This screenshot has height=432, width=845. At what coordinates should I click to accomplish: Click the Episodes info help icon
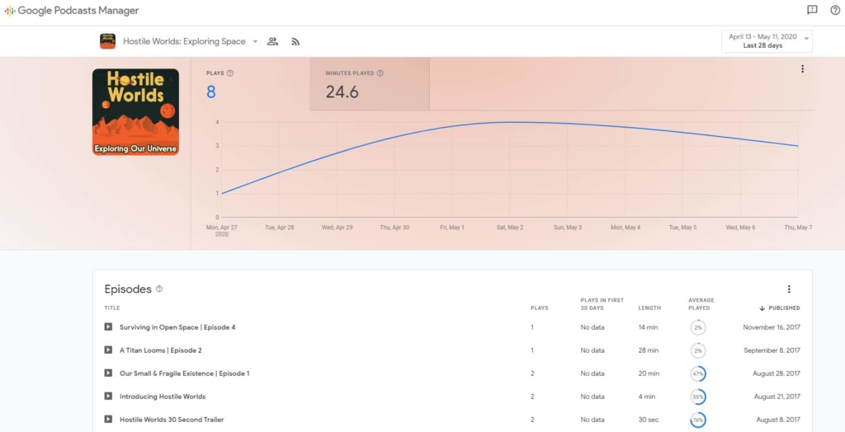pyautogui.click(x=159, y=289)
